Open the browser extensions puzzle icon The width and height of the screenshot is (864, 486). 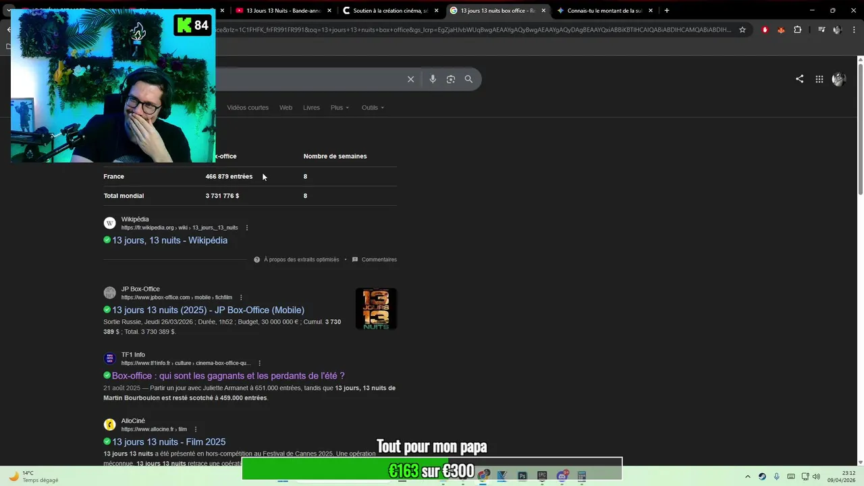point(797,30)
